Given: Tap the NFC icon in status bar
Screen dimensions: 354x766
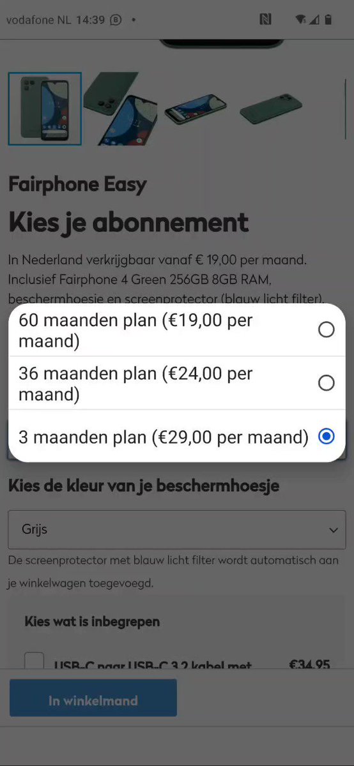Looking at the screenshot, I should tap(266, 19).
